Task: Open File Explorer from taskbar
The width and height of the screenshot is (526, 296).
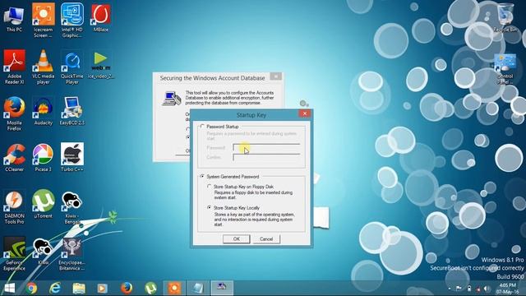Action: coord(79,288)
